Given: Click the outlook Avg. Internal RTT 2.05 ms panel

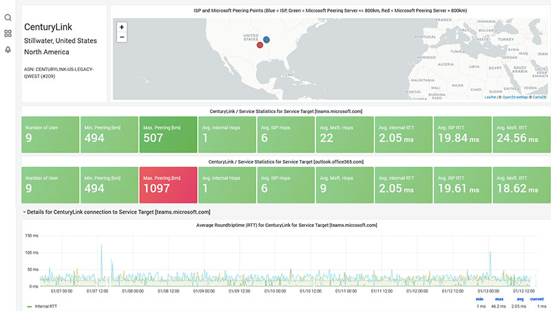Looking at the screenshot, I should coord(404,185).
